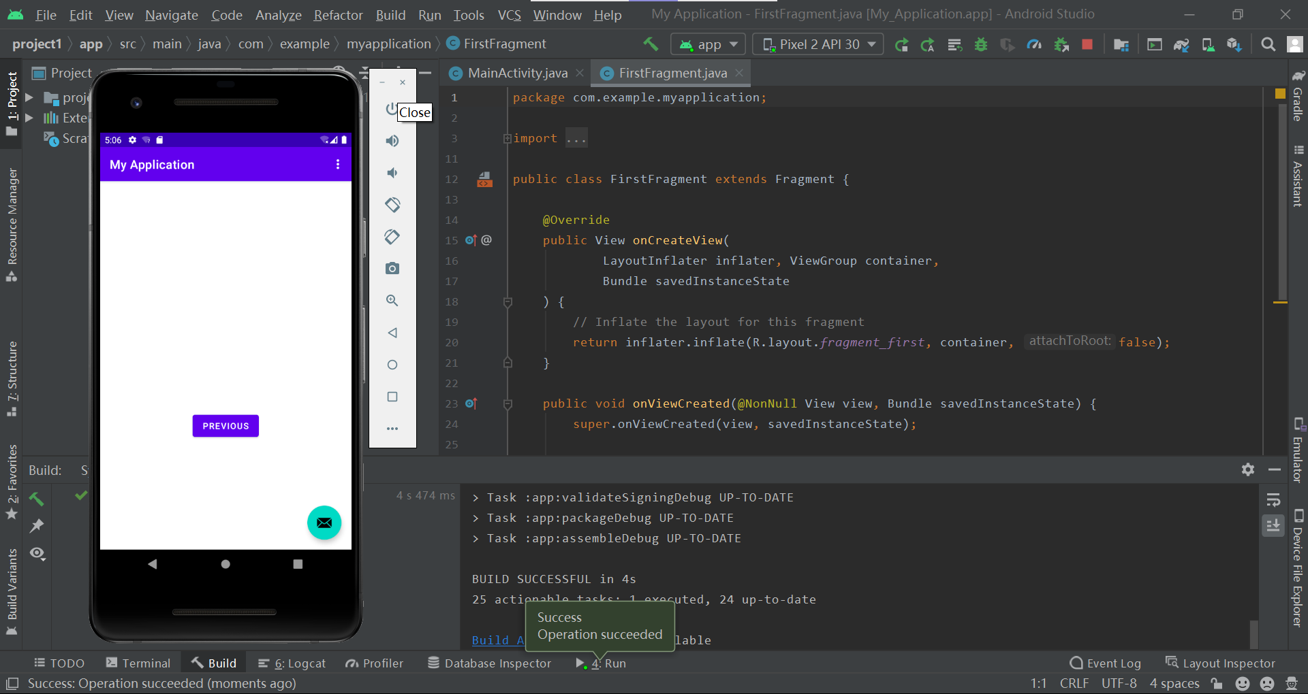Open the app run configuration dropdown
This screenshot has width=1308, height=694.
click(x=708, y=44)
